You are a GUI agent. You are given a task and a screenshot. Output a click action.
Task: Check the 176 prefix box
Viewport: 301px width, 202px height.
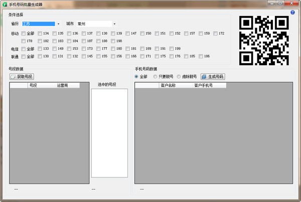(x=172, y=57)
